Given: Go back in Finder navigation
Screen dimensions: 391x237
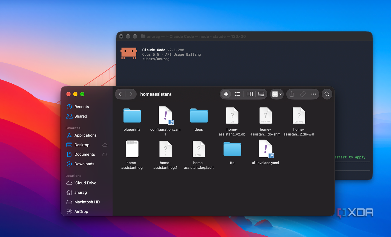Looking at the screenshot, I should (121, 94).
